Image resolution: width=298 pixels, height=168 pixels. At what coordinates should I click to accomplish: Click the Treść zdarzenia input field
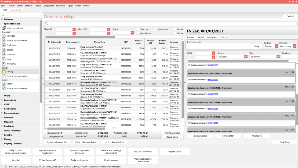pos(218,46)
